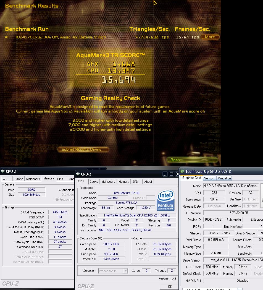Viewport: 263px width, 290px height.
Task: Minimize the front CPU-Z window
Action: point(164,174)
